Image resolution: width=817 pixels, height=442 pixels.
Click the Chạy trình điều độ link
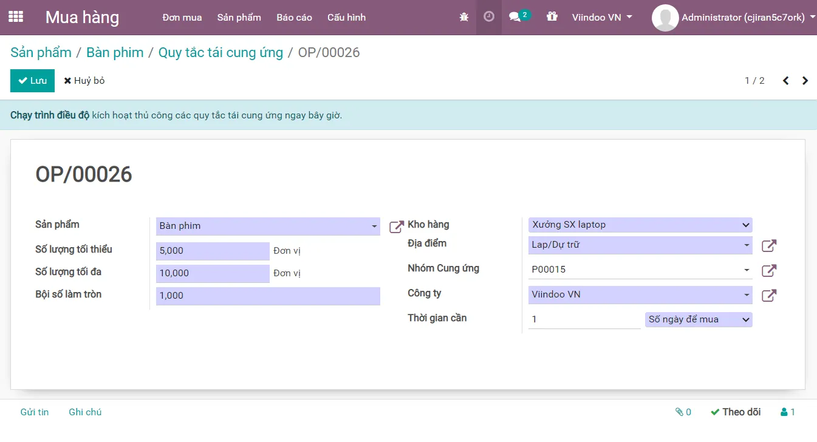click(50, 115)
